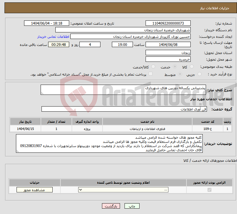The height and width of the screenshot is (214, 237).
Task: Click the توضیحات خریدار notes textarea
Action: (x=109, y=143)
